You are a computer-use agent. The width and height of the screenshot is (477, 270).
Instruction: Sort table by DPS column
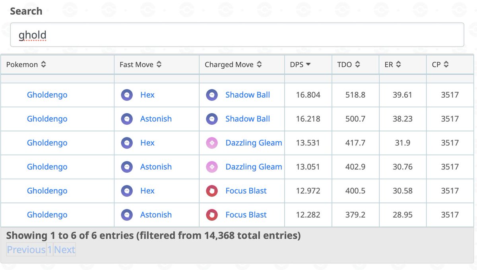coord(308,64)
